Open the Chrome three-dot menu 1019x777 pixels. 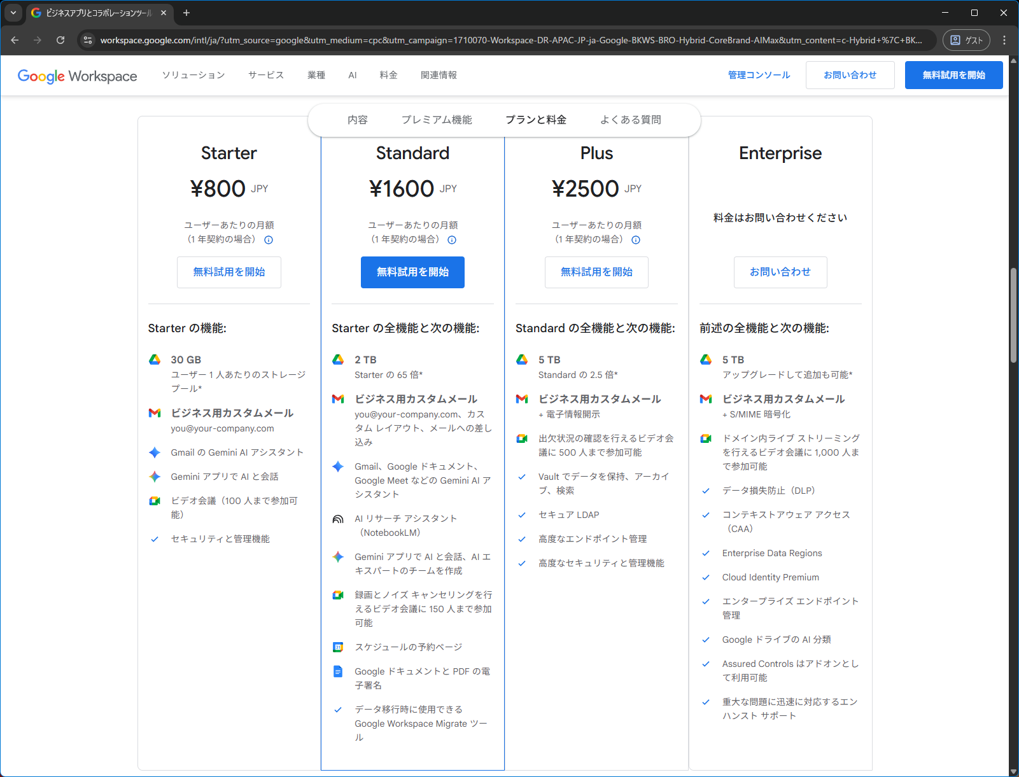(1004, 40)
